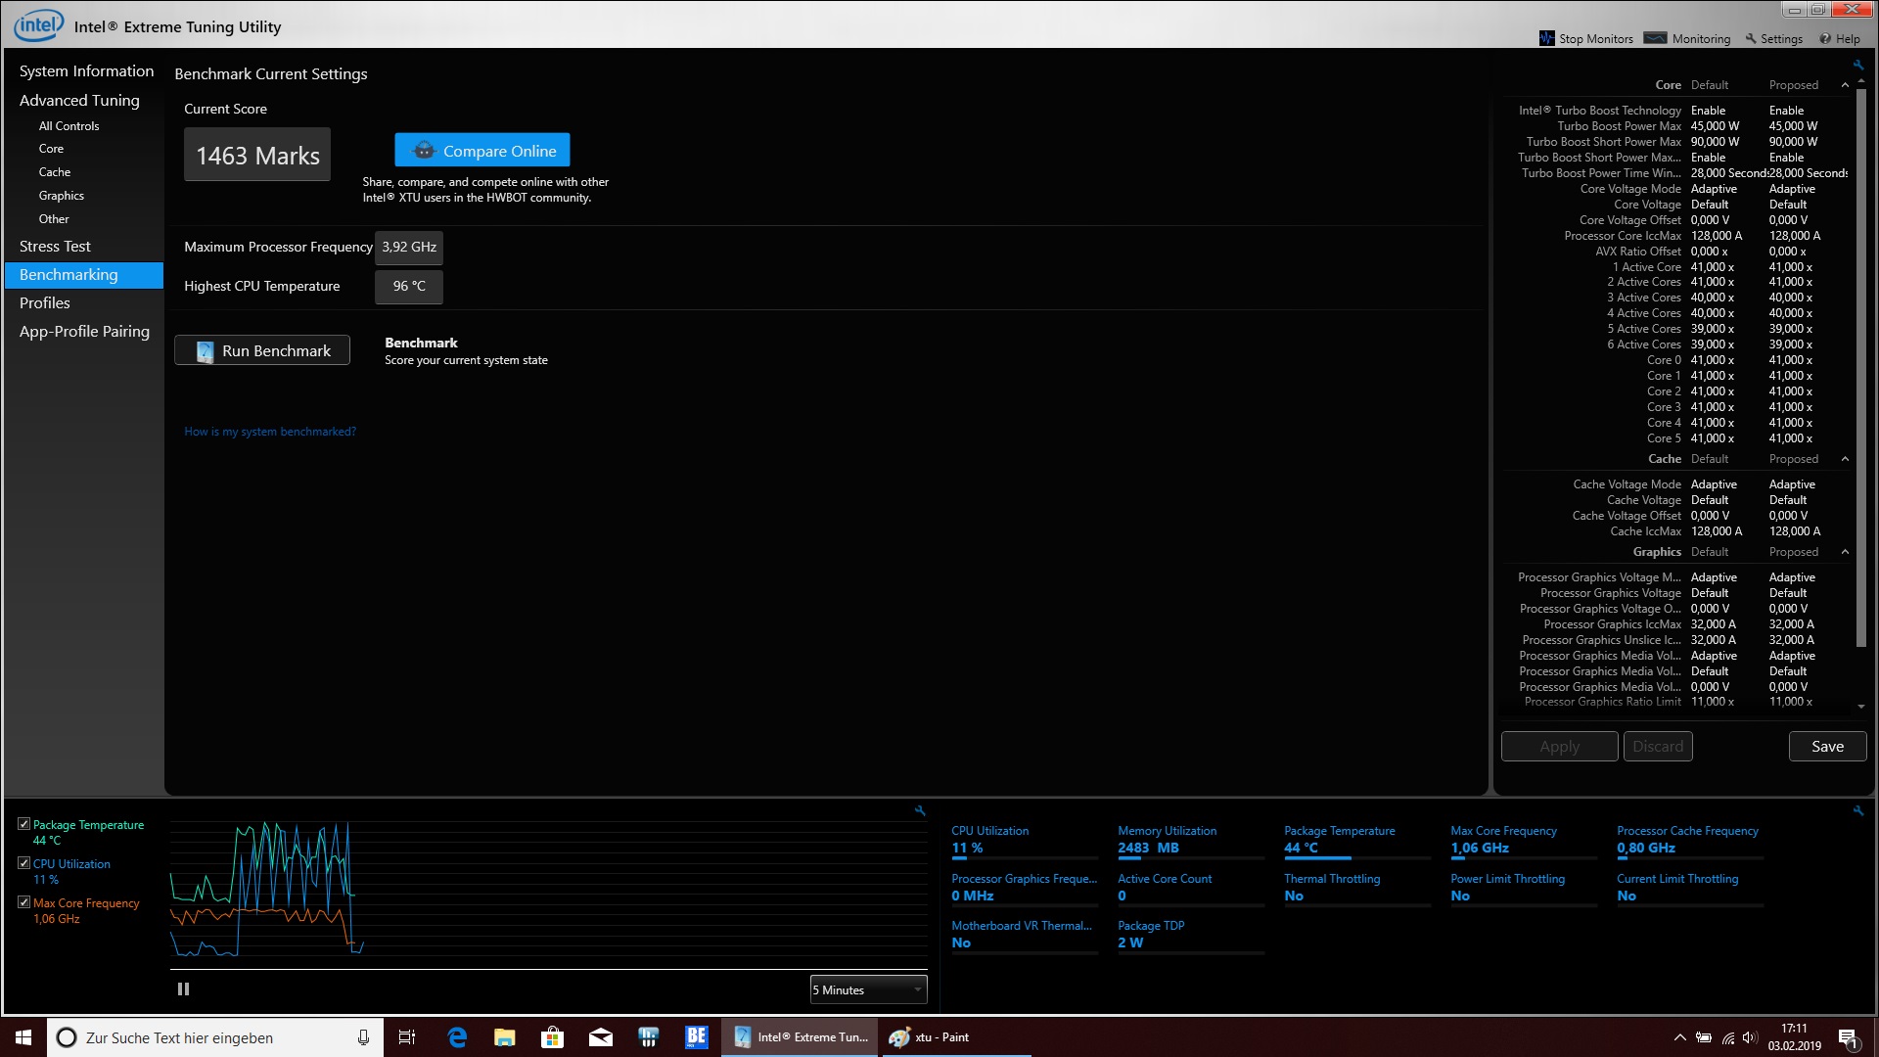Toggle the CPU Utilization checkbox
The image size is (1879, 1057).
[24, 863]
